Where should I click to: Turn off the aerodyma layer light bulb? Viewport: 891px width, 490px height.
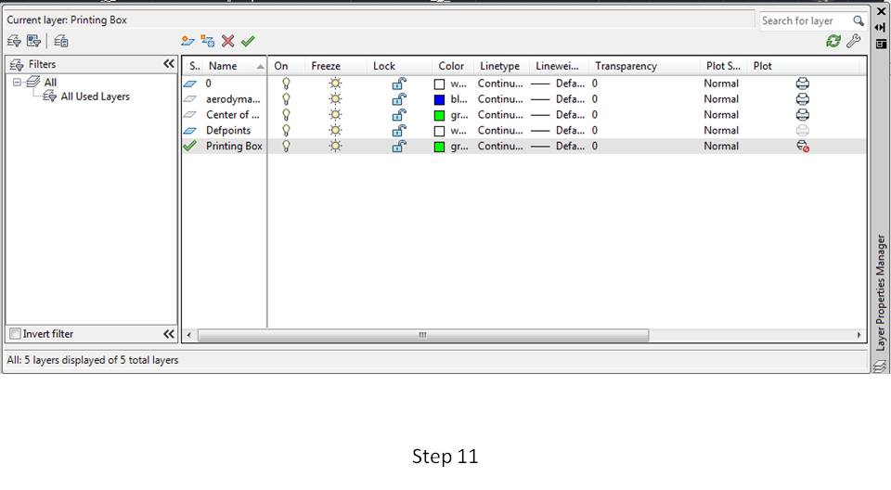coord(287,99)
